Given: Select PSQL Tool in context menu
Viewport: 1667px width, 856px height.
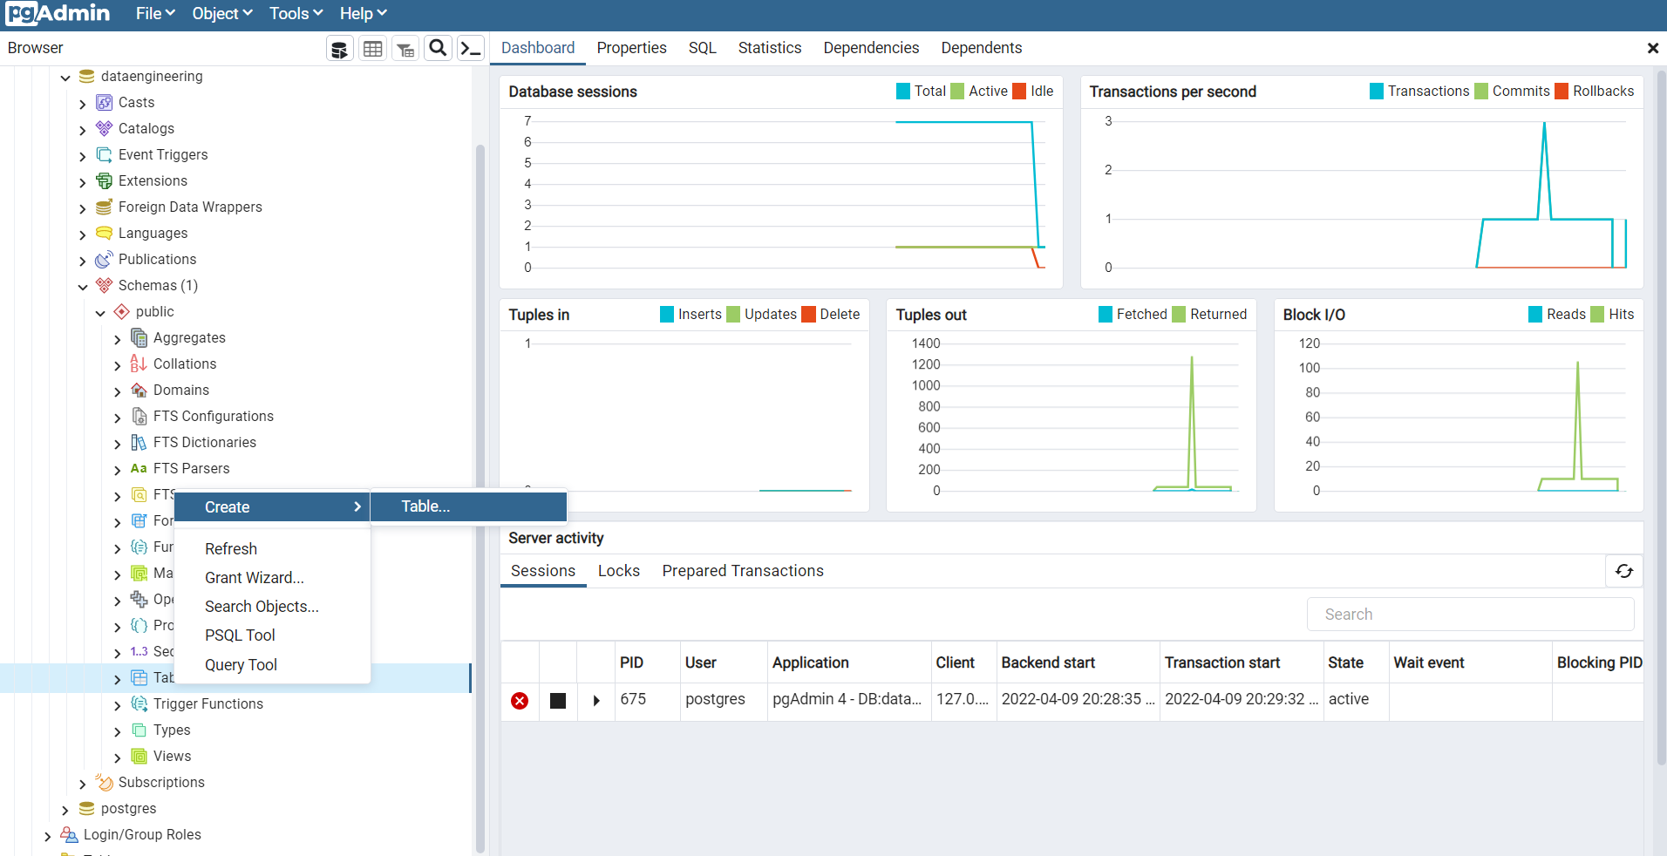Looking at the screenshot, I should [x=272, y=635].
